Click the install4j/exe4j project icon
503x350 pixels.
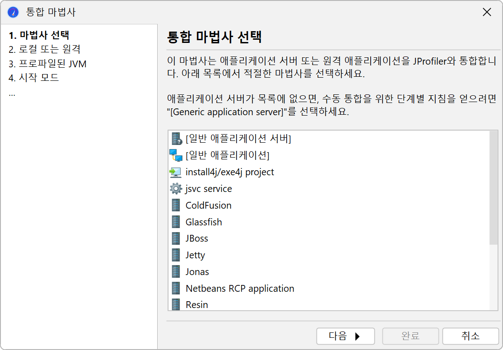176,172
